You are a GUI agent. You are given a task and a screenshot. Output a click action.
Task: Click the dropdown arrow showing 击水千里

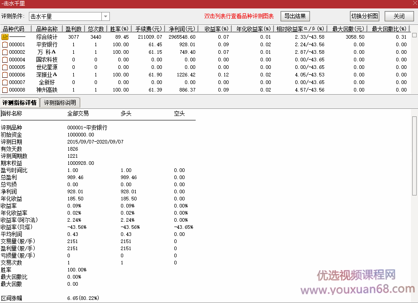click(x=105, y=16)
